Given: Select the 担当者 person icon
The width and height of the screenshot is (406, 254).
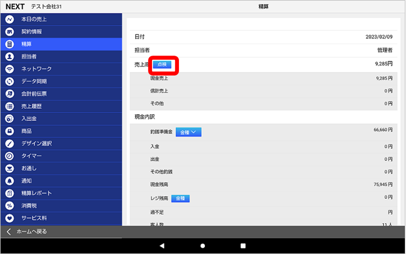Looking at the screenshot, I should (x=9, y=56).
